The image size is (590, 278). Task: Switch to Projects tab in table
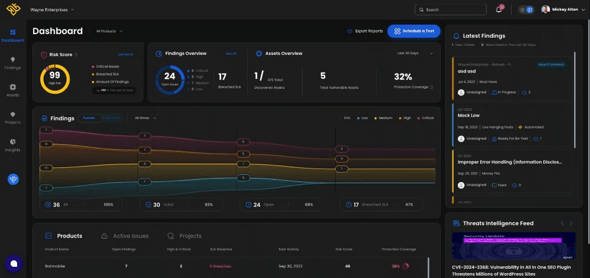[x=184, y=236]
